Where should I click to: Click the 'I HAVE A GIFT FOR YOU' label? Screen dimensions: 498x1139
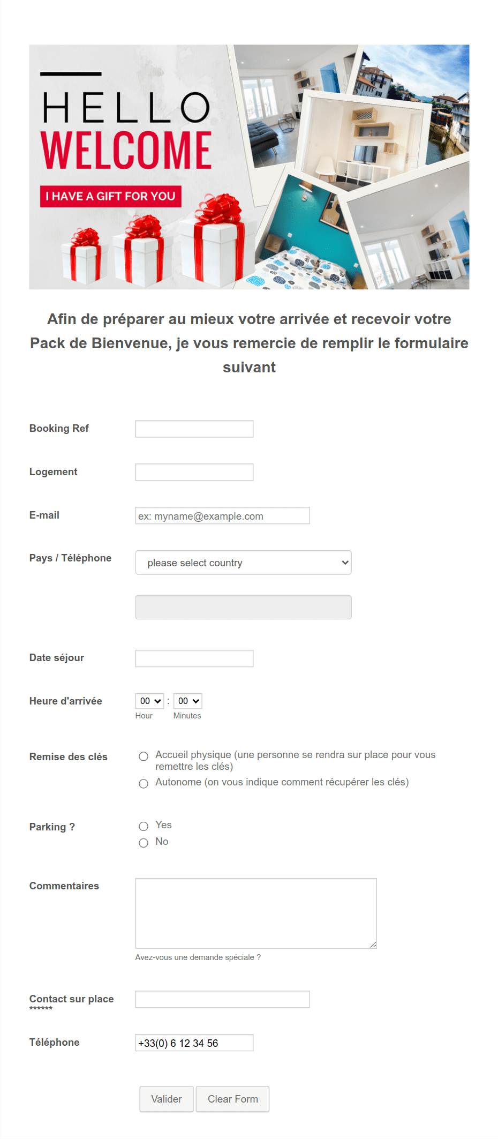click(111, 196)
